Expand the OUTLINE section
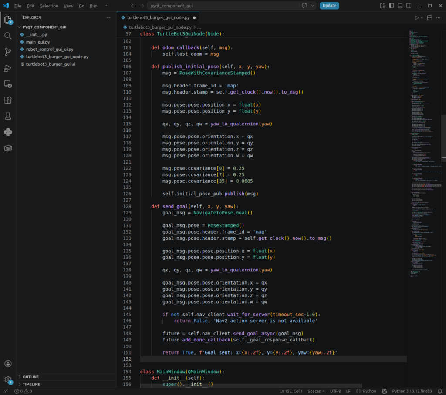446x395 pixels. (x=66, y=377)
